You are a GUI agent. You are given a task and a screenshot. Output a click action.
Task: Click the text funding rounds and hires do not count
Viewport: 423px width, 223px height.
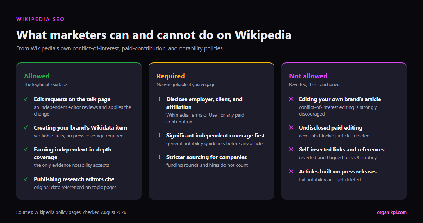[207, 165]
